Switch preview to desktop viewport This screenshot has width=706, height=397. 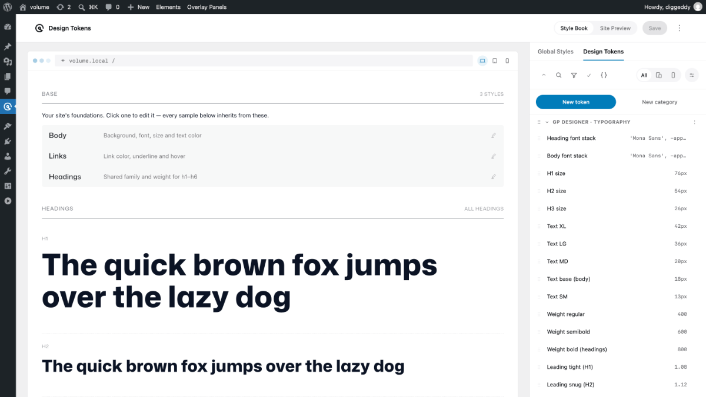click(x=482, y=60)
